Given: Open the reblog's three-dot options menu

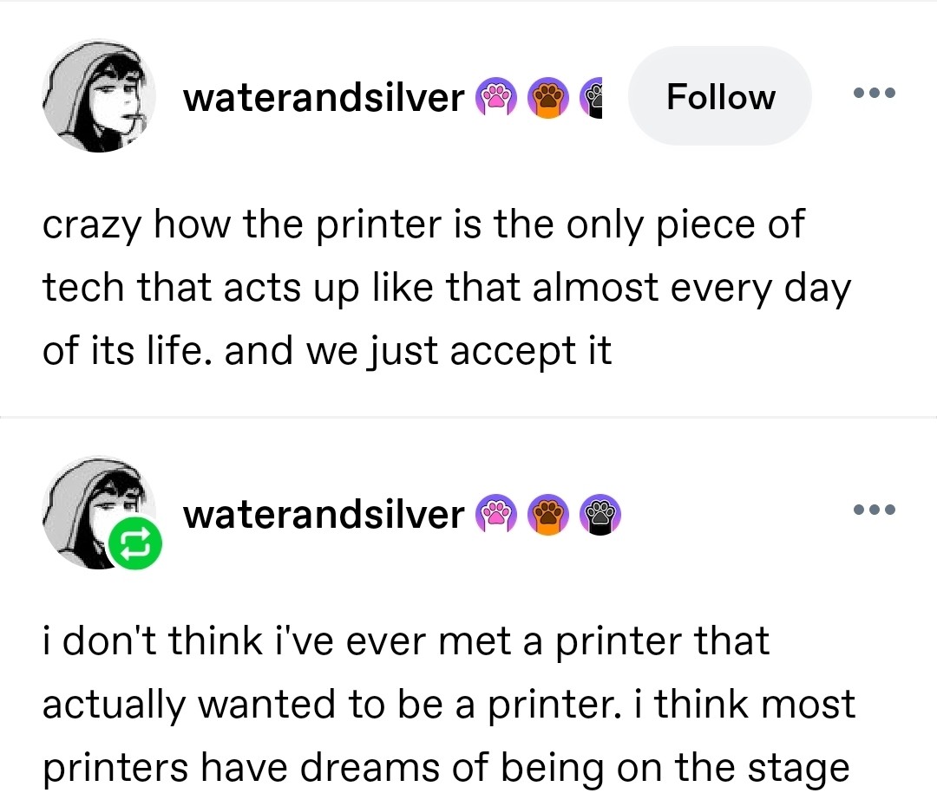Looking at the screenshot, I should click(872, 510).
